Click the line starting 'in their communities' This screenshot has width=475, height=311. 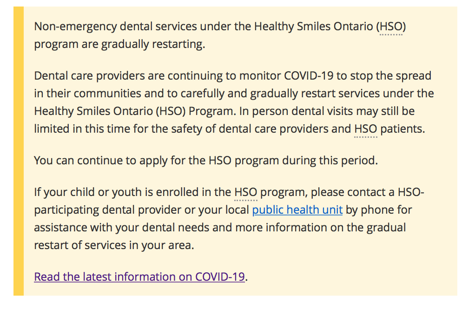[x=234, y=94]
